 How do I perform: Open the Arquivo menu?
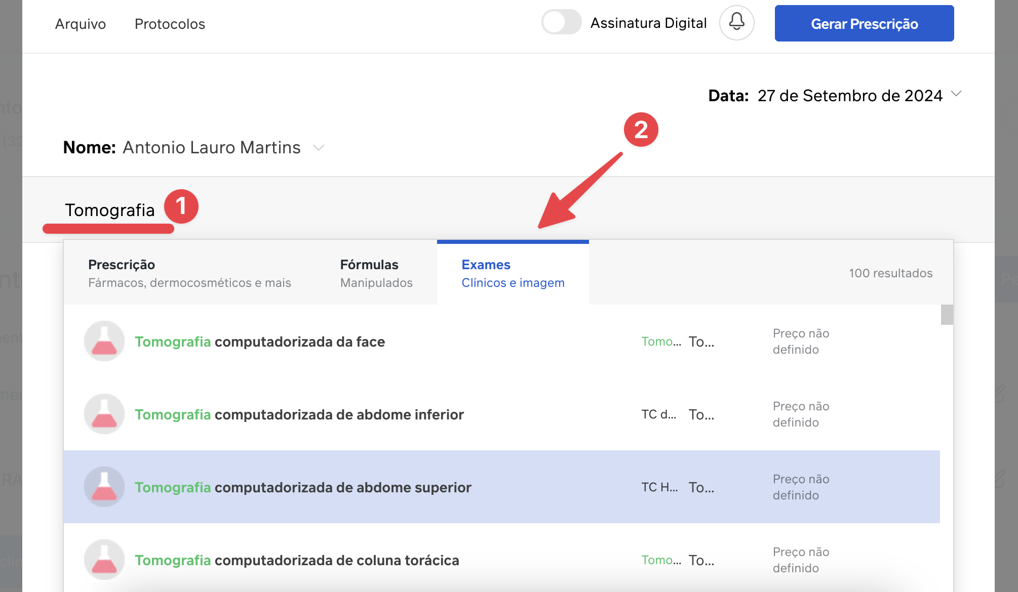click(x=81, y=24)
